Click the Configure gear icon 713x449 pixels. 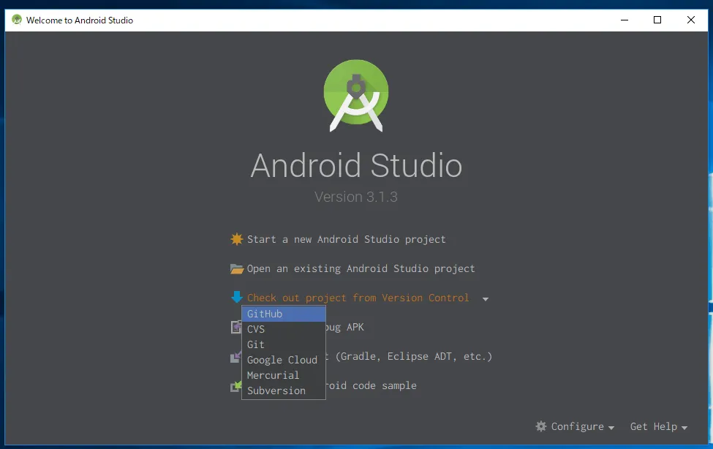click(541, 426)
